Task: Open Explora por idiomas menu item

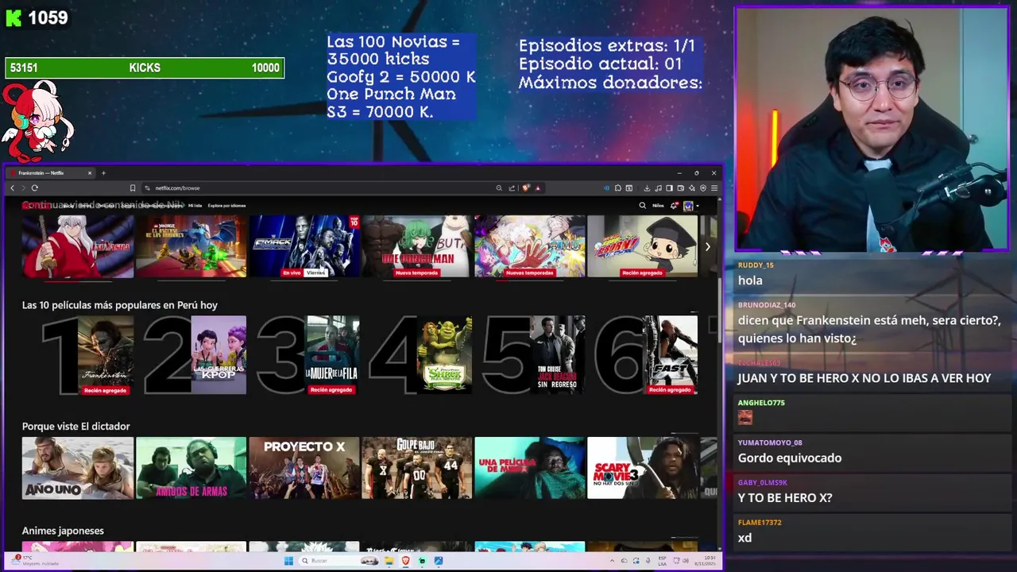Action: tap(226, 206)
